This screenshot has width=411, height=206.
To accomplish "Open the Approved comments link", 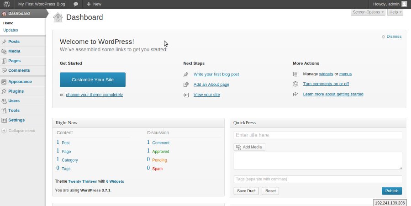I will [161, 152].
